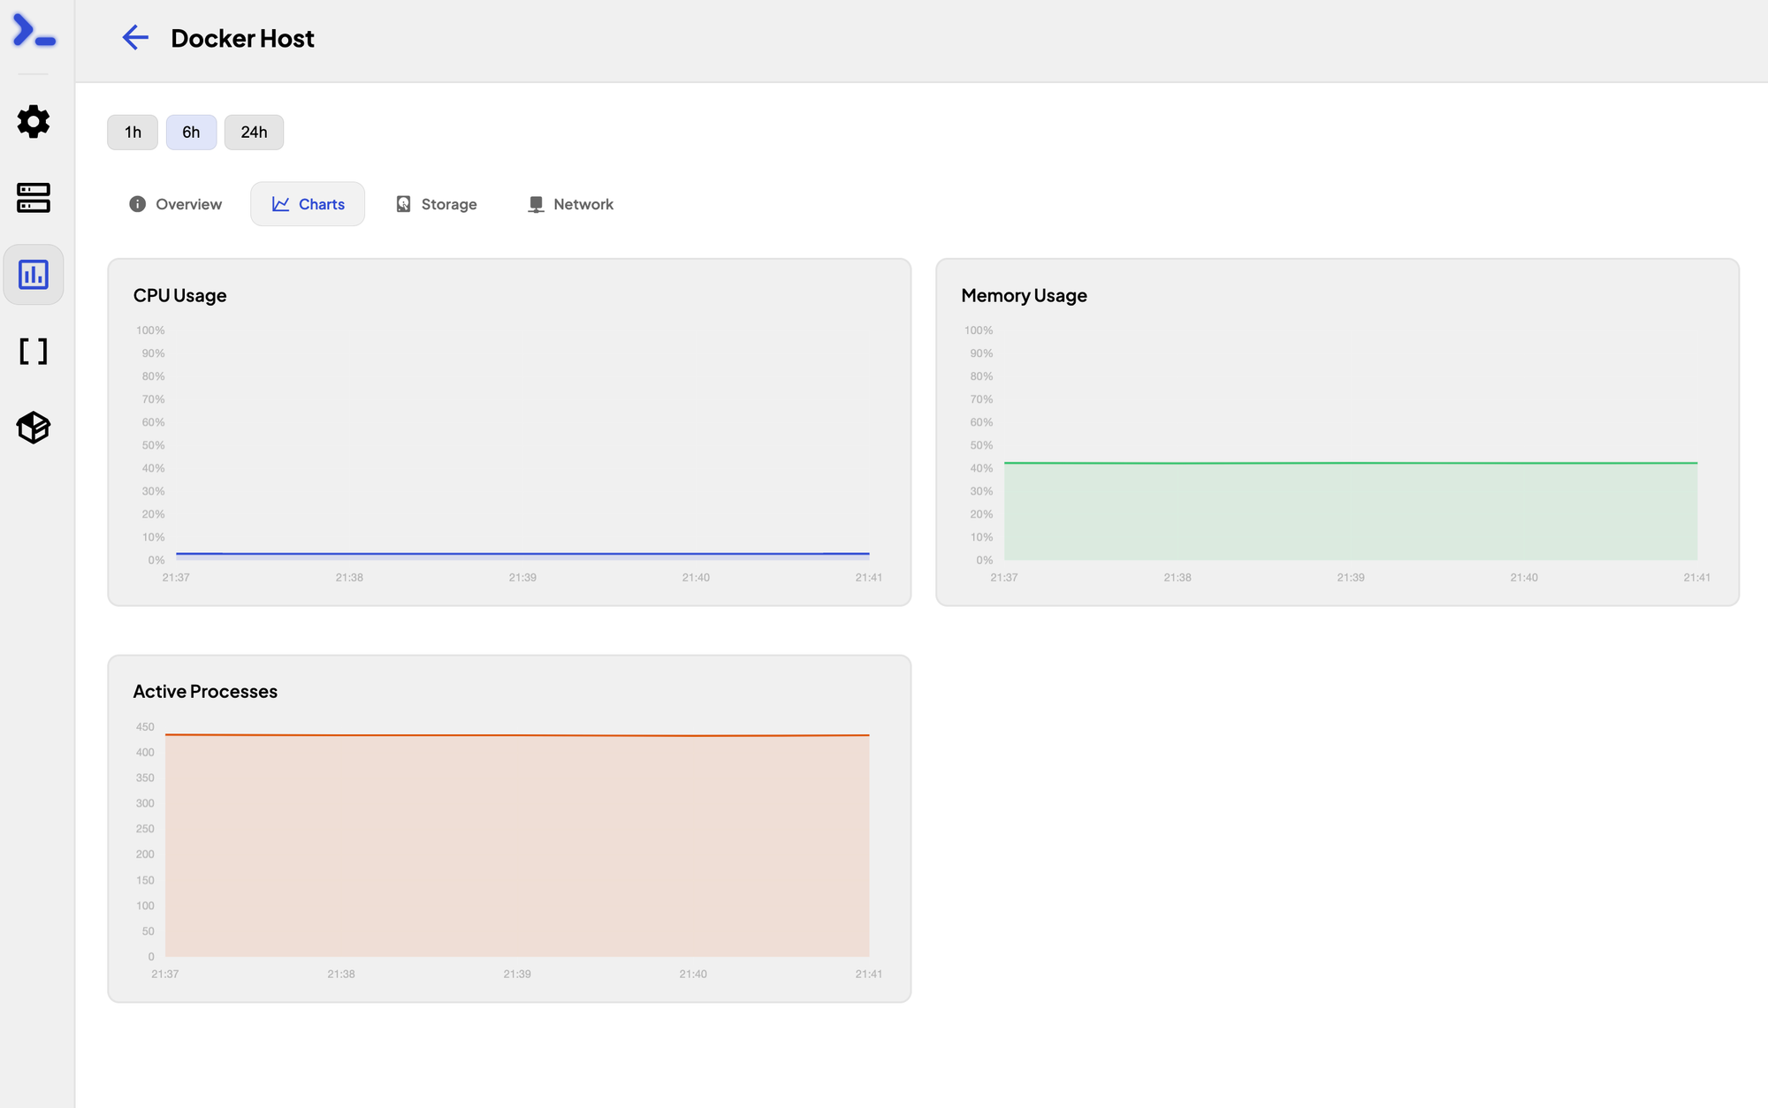Click the terminal logo at the top left
This screenshot has width=1768, height=1108.
point(34,33)
